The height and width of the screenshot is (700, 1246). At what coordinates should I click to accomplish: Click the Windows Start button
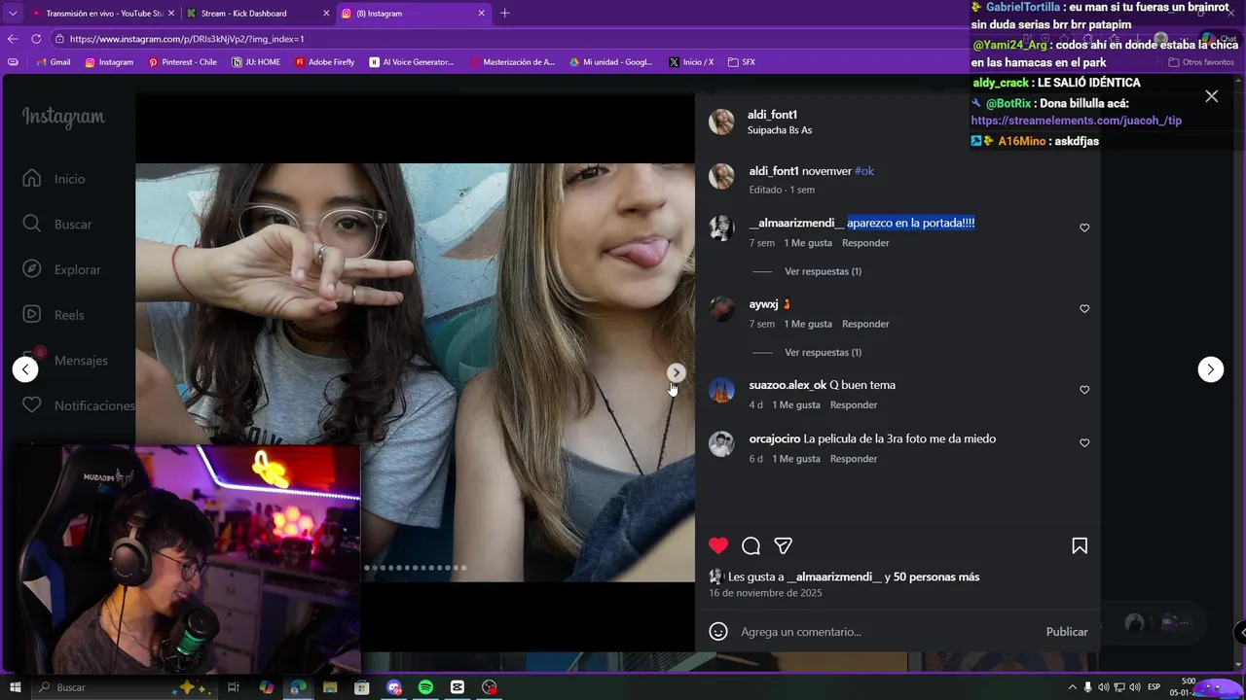coord(16,687)
